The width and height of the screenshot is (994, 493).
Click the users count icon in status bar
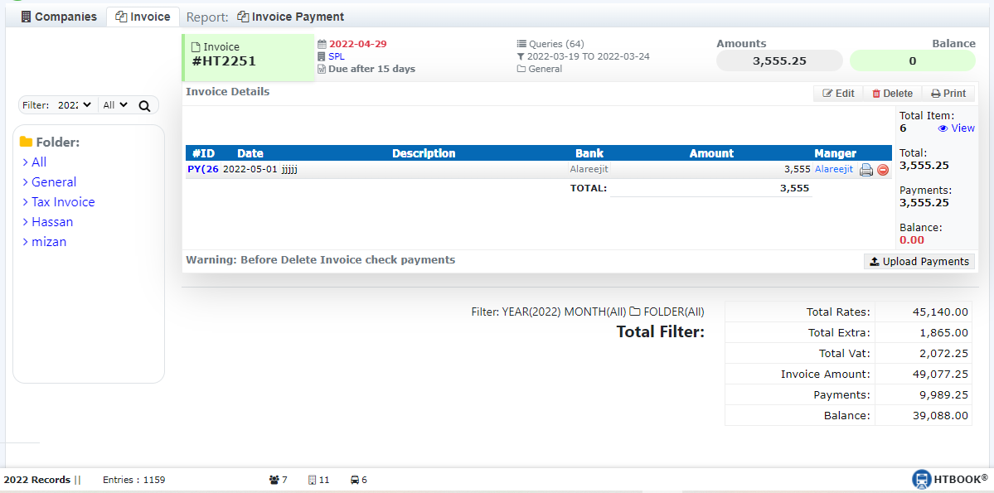(274, 480)
